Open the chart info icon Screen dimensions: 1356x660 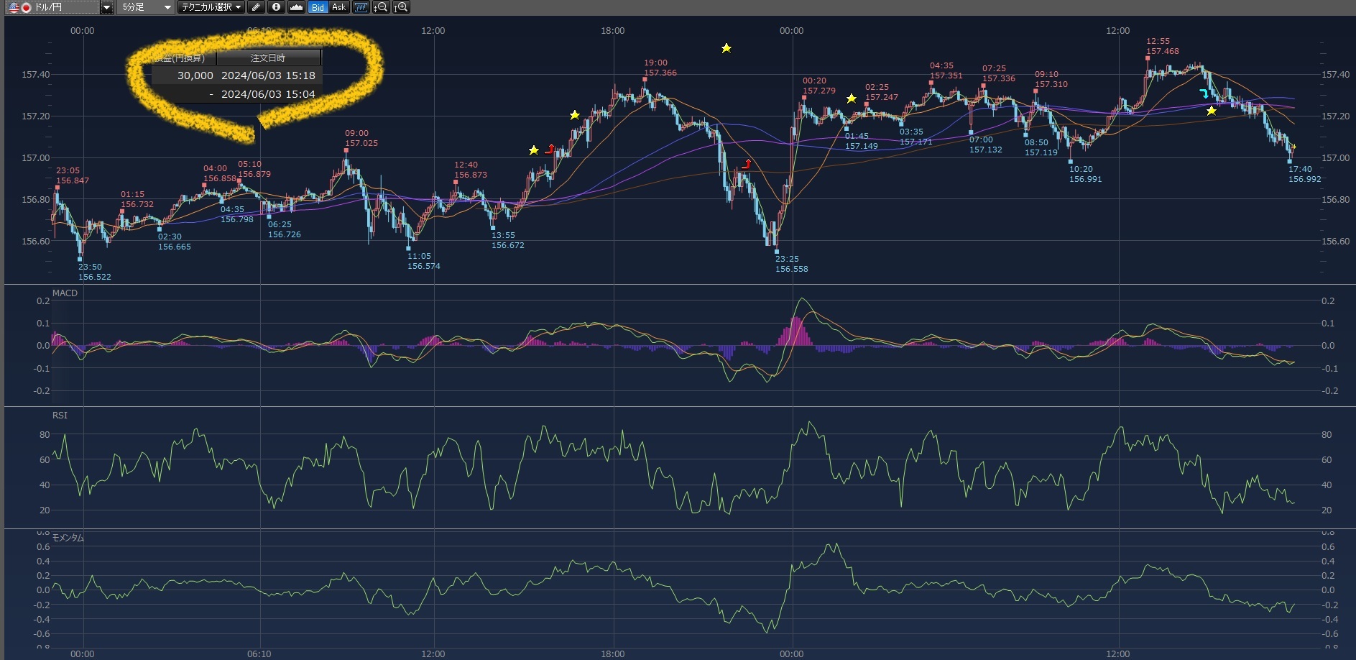coord(276,7)
